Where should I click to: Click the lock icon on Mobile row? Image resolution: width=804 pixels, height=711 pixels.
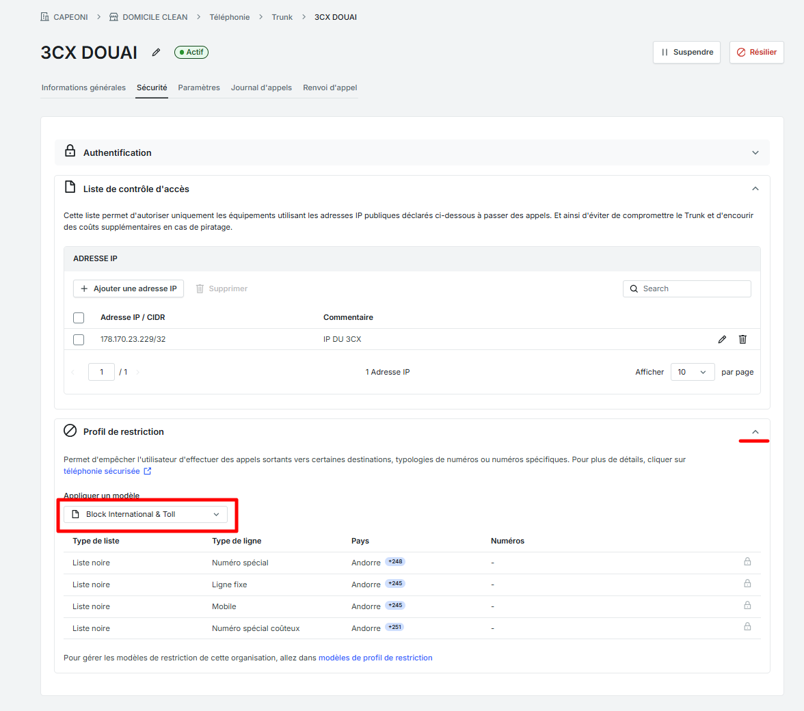748,606
